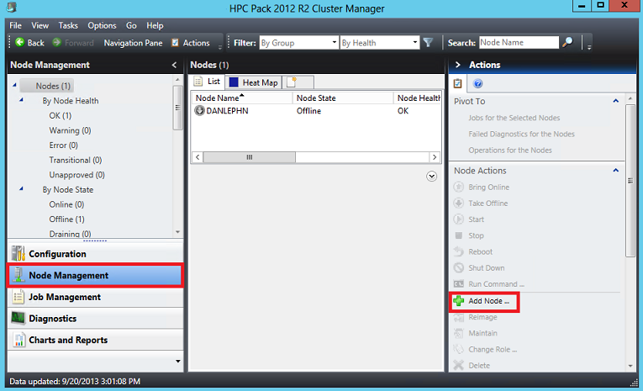This screenshot has width=643, height=391.
Task: Select the Error (0) tree item
Action: click(64, 145)
